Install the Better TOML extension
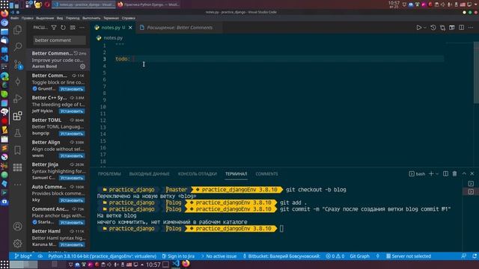This screenshot has height=269, width=479. click(x=72, y=134)
